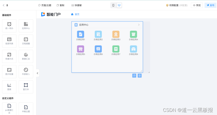
Task: Choose the 中粮主题 custom component
Action: 26,109
